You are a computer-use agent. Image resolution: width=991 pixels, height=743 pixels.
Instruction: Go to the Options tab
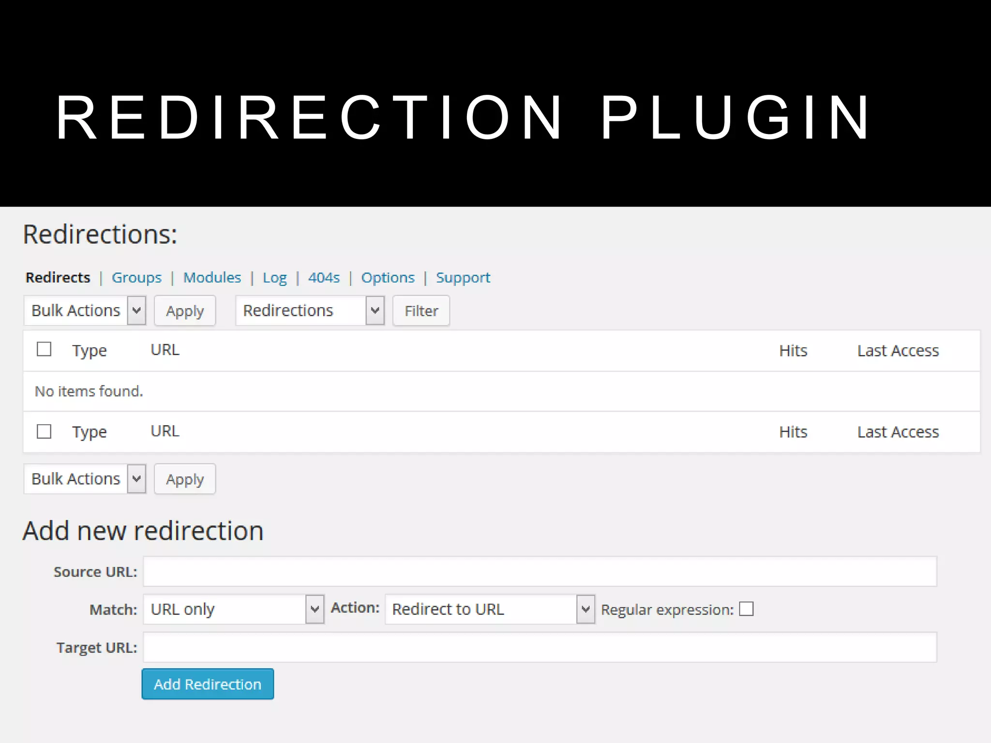tap(388, 278)
